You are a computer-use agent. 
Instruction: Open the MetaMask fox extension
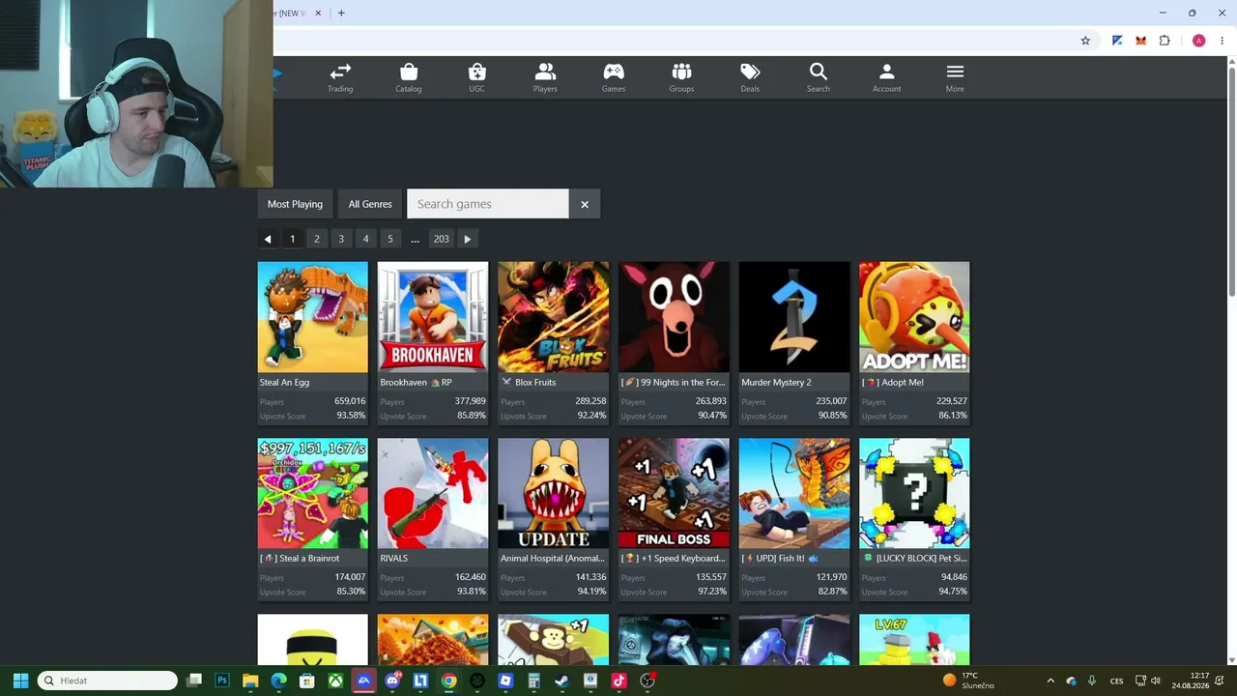(x=1140, y=41)
